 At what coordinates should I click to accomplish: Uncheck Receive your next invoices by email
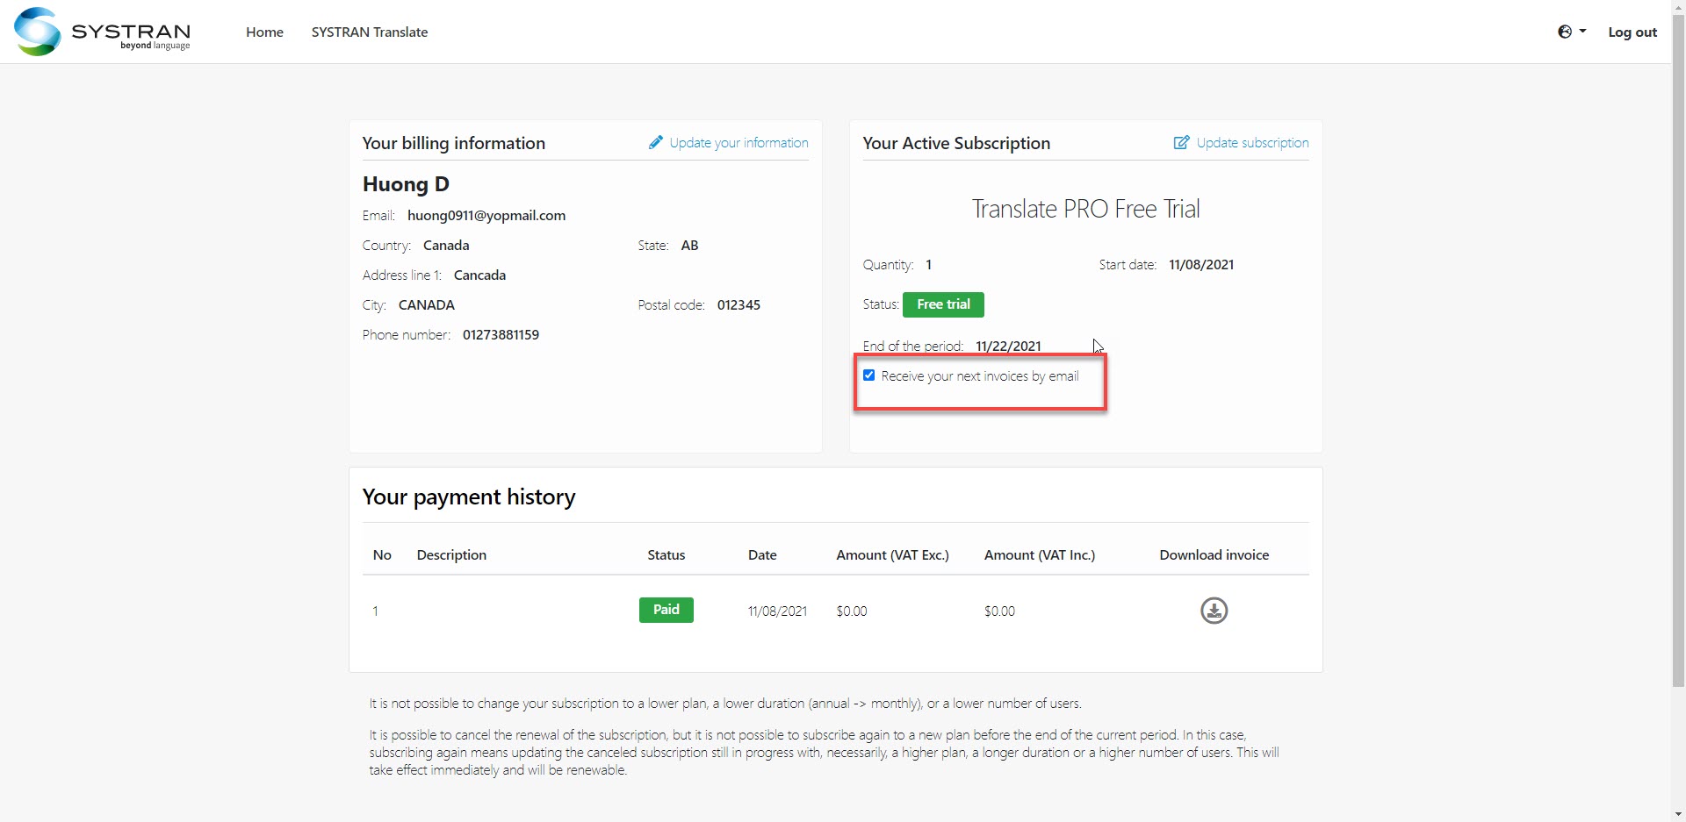point(868,375)
